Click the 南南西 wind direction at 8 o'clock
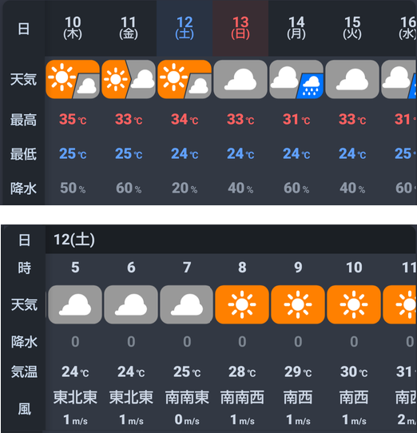This screenshot has width=417, height=433. (242, 397)
